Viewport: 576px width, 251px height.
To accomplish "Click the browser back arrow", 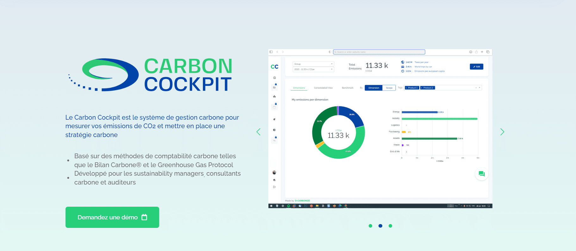I will tap(277, 52).
